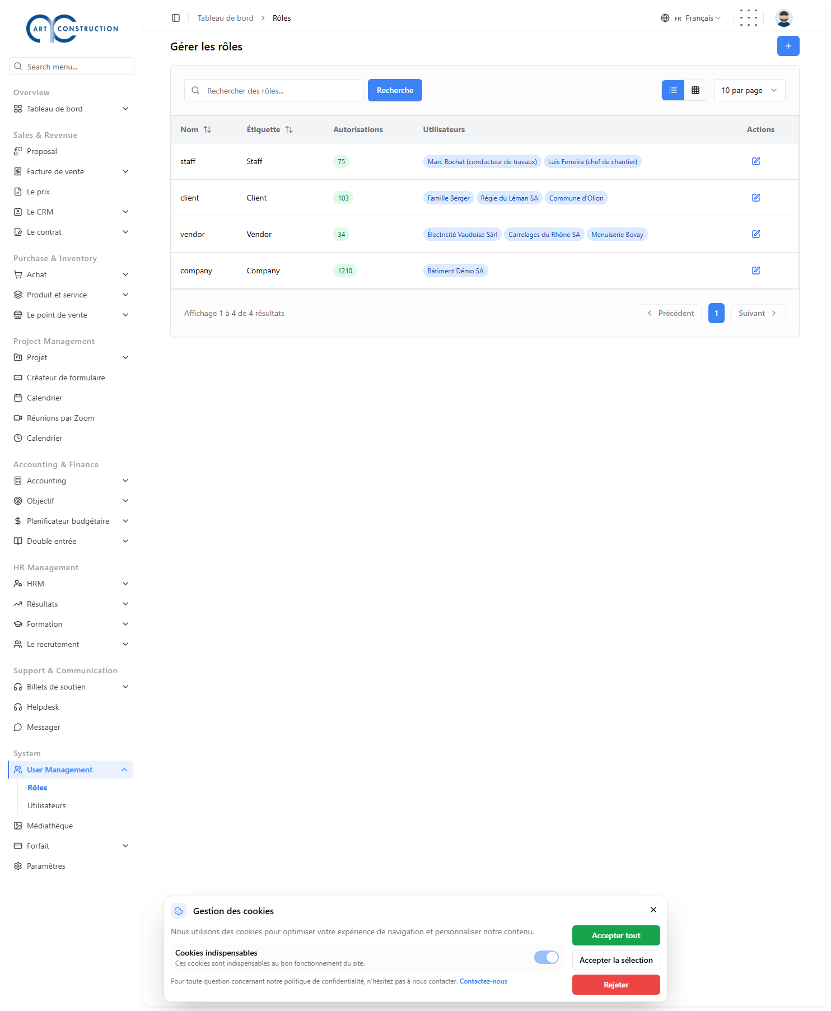Toggle the sidebar collapse icon
Viewport: 831px width, 1011px height.
pyautogui.click(x=176, y=18)
